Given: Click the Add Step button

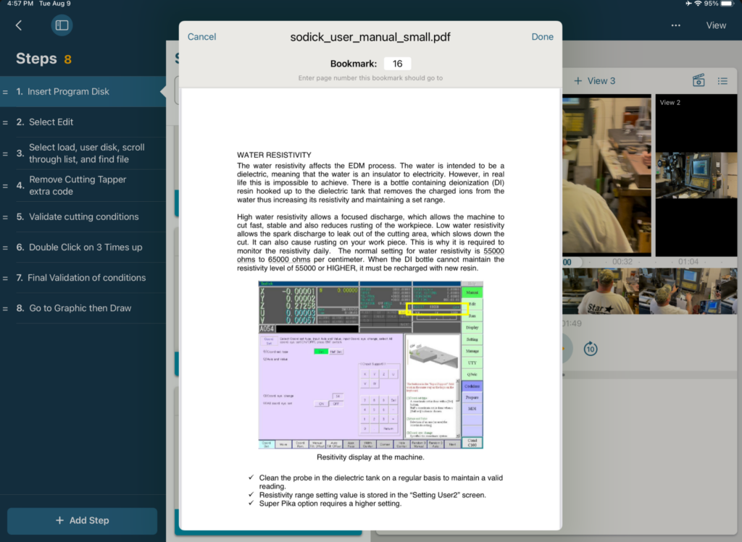Looking at the screenshot, I should coord(83,520).
